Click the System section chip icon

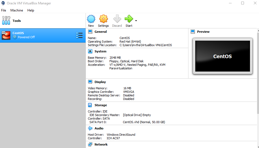90,51
